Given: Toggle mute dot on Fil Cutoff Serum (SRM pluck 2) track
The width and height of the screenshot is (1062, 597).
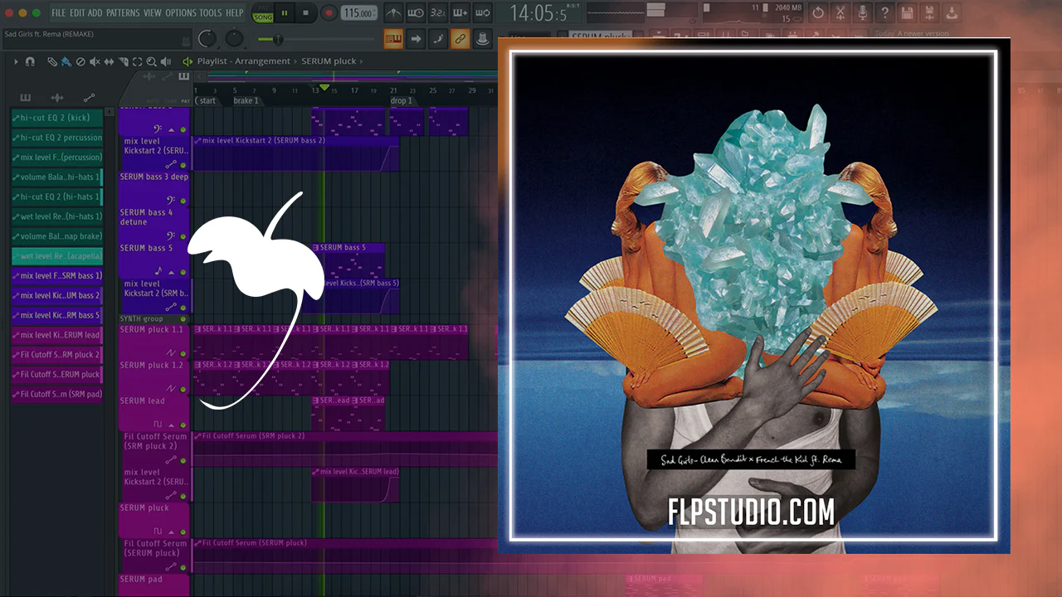Looking at the screenshot, I should 183,460.
